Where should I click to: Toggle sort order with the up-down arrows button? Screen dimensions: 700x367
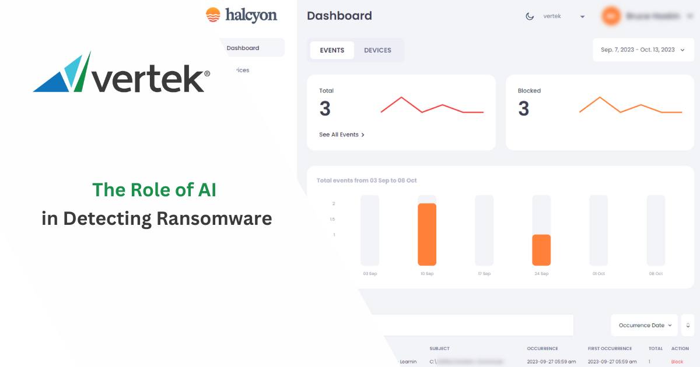point(688,325)
